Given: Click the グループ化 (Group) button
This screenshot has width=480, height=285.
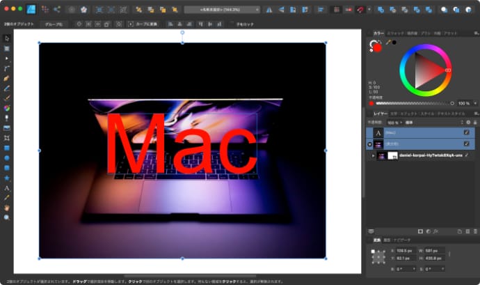Looking at the screenshot, I should click(53, 24).
